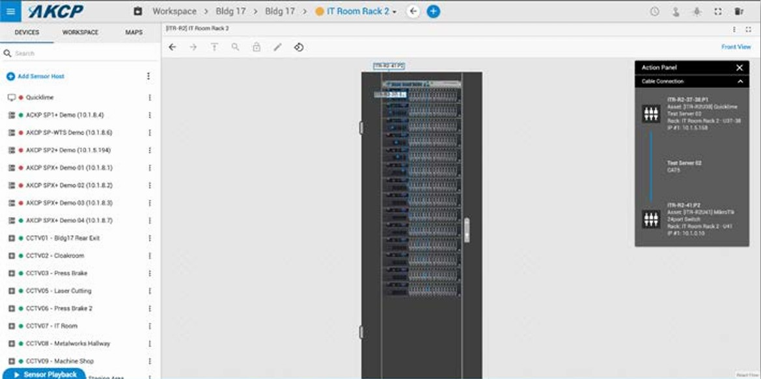Switch to the WORKSPACE tab
761x379 pixels.
pos(80,33)
